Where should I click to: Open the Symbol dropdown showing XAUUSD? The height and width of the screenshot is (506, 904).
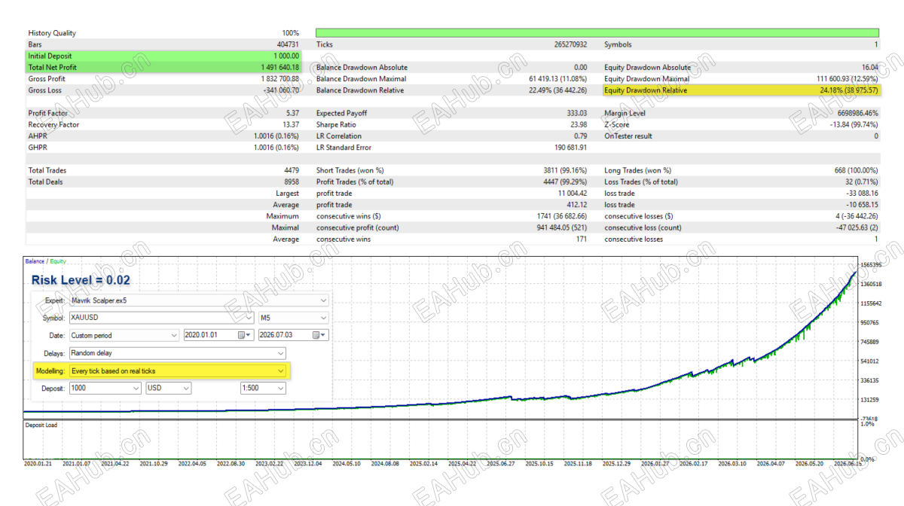pyautogui.click(x=160, y=318)
